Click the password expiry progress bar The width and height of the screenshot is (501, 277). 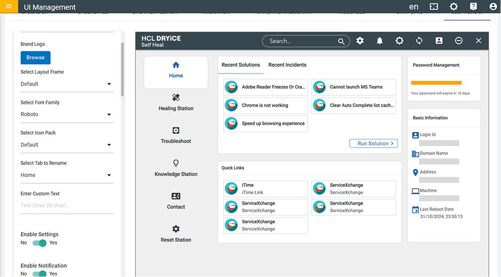click(436, 83)
